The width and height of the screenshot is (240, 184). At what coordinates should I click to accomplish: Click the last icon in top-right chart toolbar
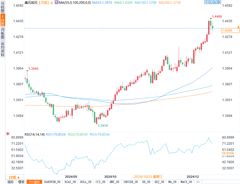[219, 2]
